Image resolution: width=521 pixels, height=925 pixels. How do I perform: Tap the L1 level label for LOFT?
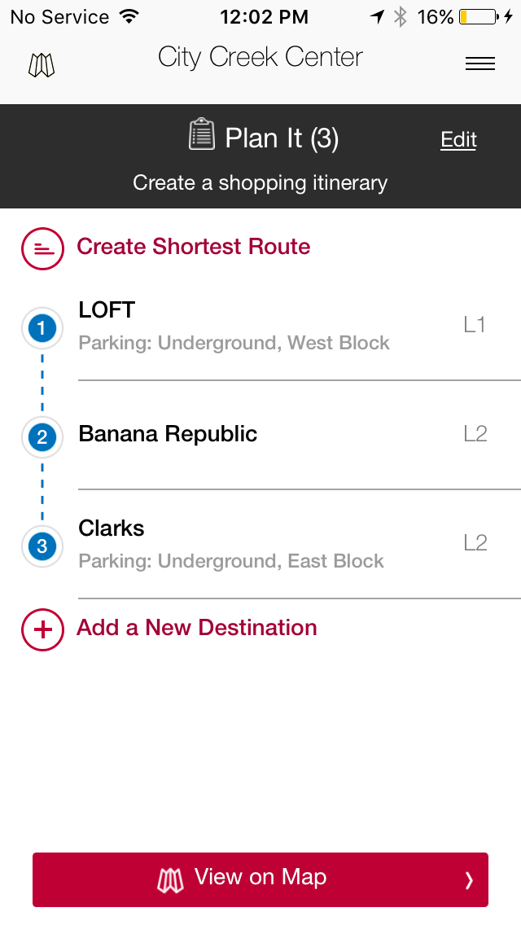click(x=475, y=325)
